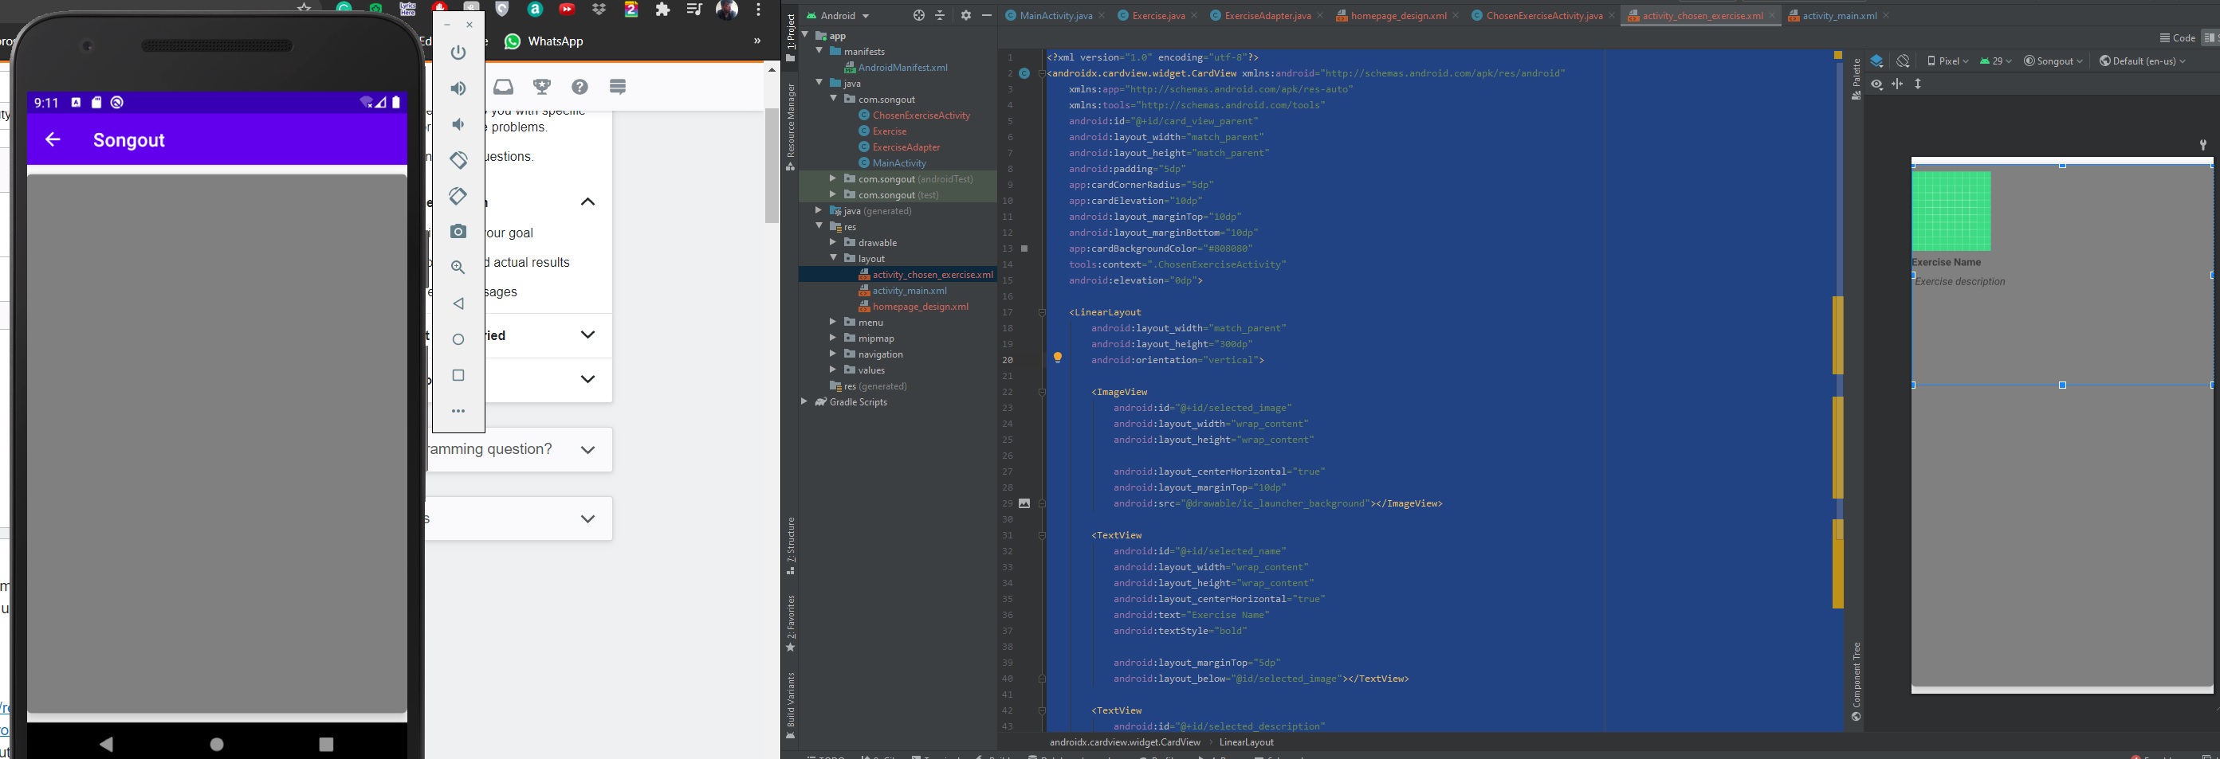
Task: Click the Volume up emulator control
Action: (x=458, y=88)
